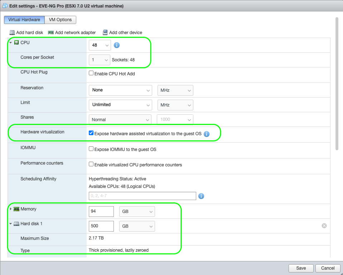Open the Cores per Socket dropdown
The width and height of the screenshot is (343, 275).
[x=99, y=60]
